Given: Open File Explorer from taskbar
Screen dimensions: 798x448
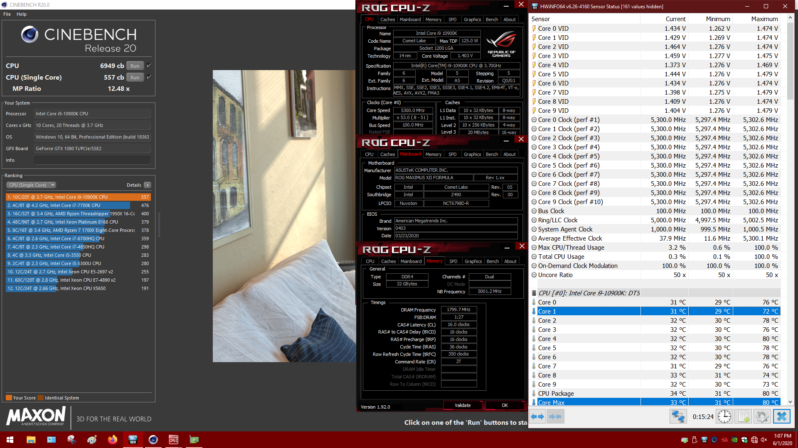Looking at the screenshot, I should [x=31, y=440].
